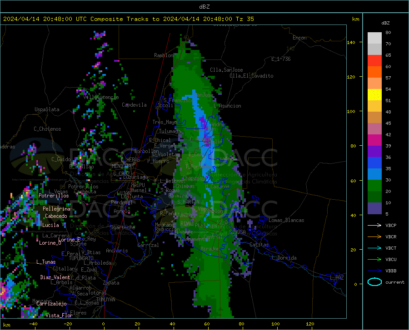Screen dimensions: 409x330
Task: Click the 'Capdevila' place label
Action: [134, 105]
